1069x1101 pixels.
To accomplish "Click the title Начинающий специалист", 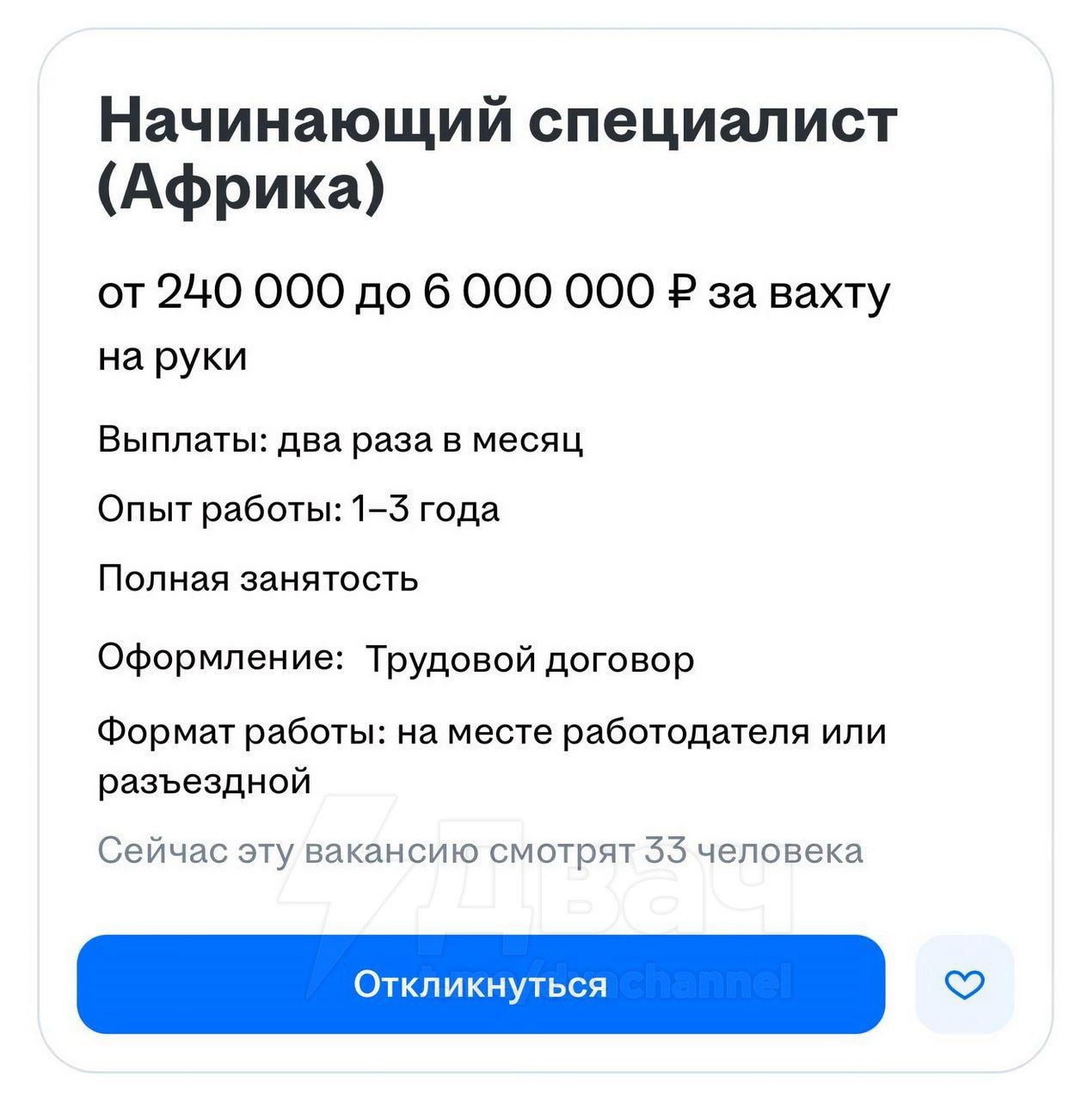I will (x=498, y=120).
